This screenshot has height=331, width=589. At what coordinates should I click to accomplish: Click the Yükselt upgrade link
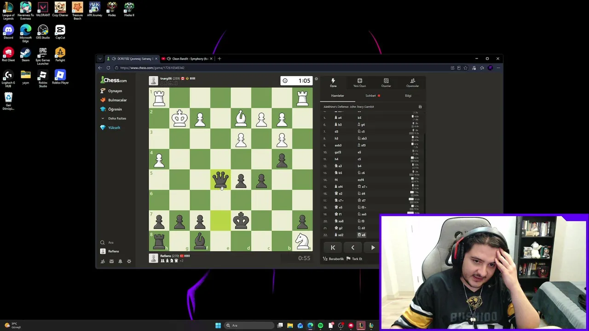coord(110,127)
